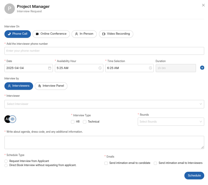This screenshot has width=208, height=185.
Task: Click the interviewer phone number field
Action: (104, 51)
